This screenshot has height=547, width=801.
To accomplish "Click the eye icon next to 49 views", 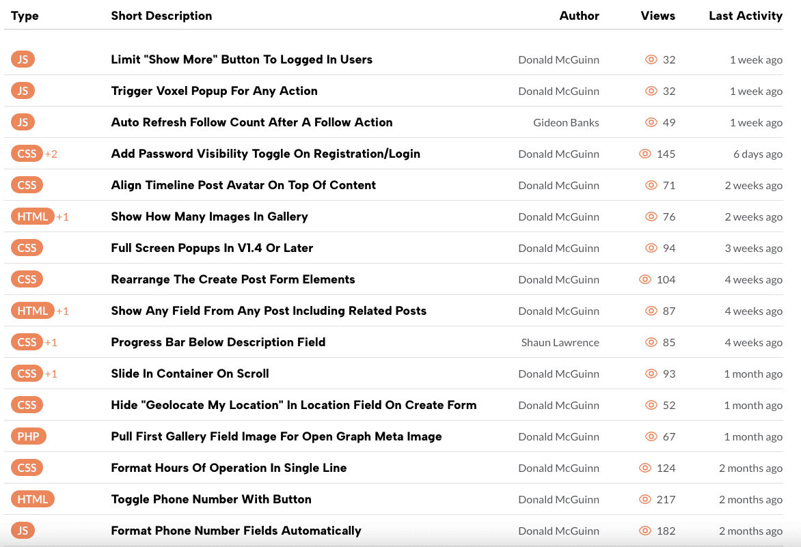I will pyautogui.click(x=651, y=122).
